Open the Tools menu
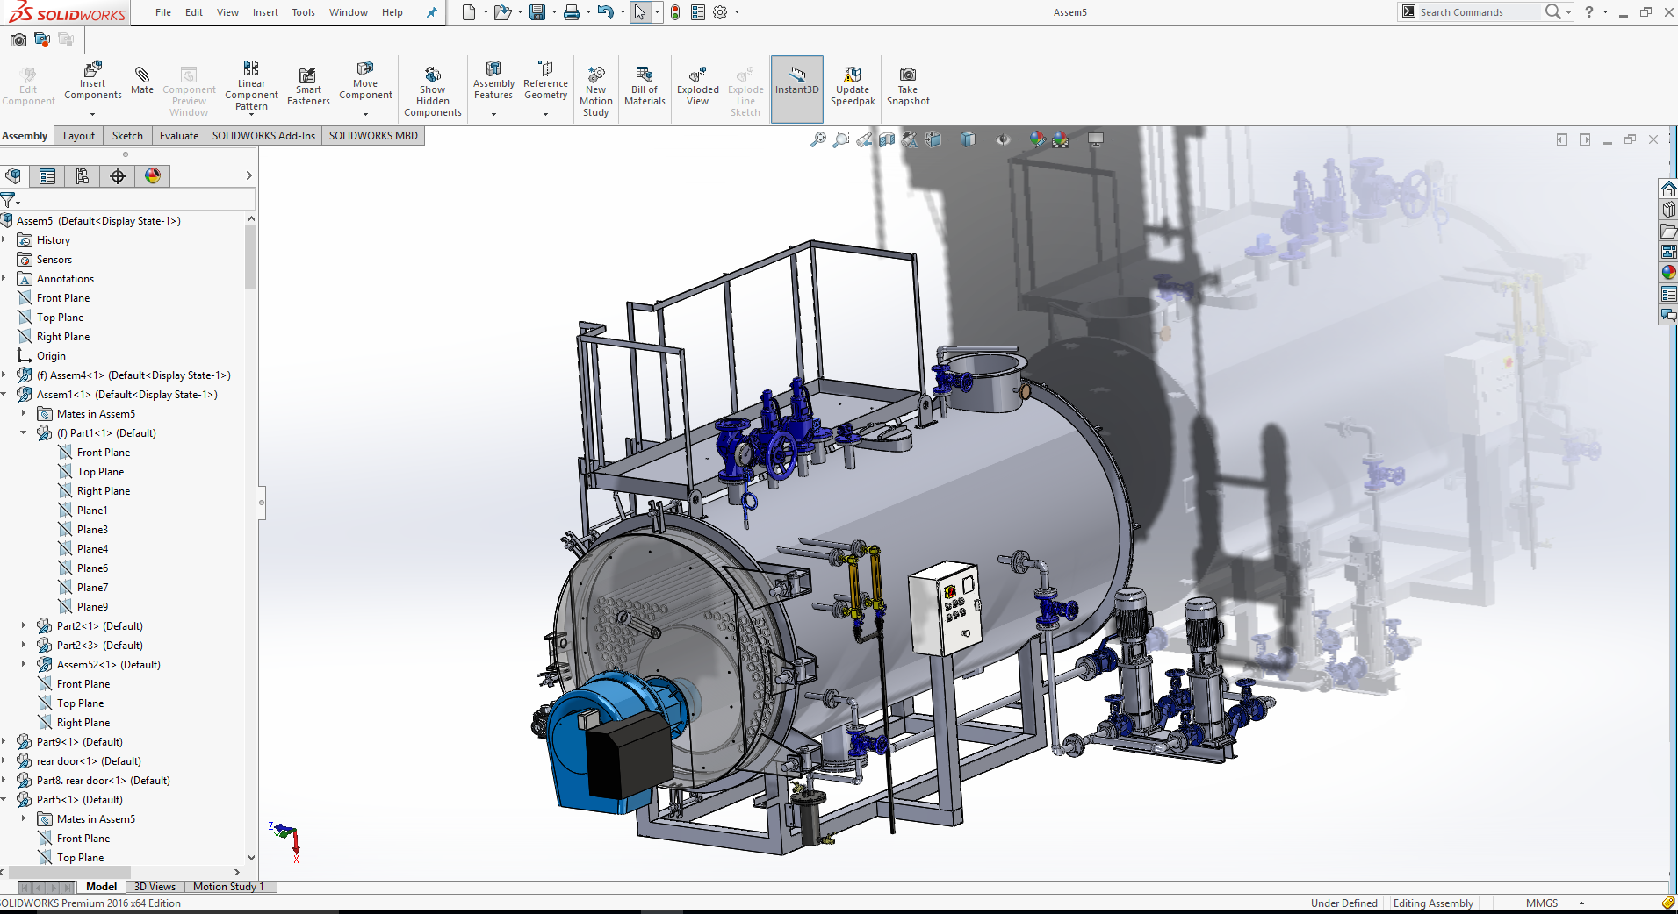1678x914 pixels. [x=303, y=12]
